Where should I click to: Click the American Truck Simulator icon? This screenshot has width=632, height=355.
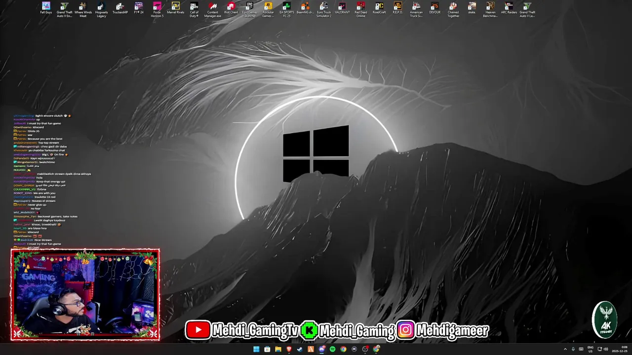416,10
